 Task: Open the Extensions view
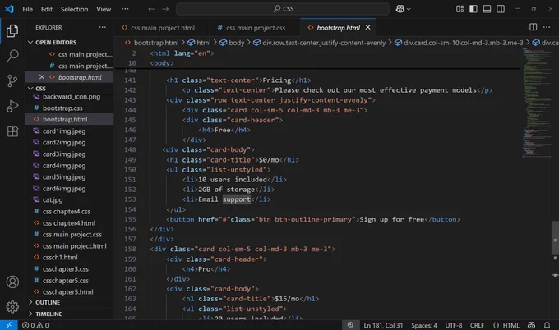point(12,131)
